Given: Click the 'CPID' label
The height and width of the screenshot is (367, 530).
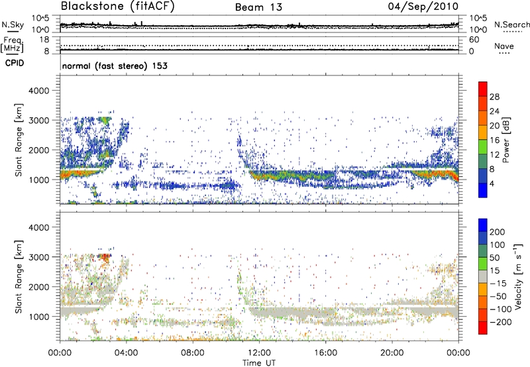Looking at the screenshot, I should click(x=15, y=63).
